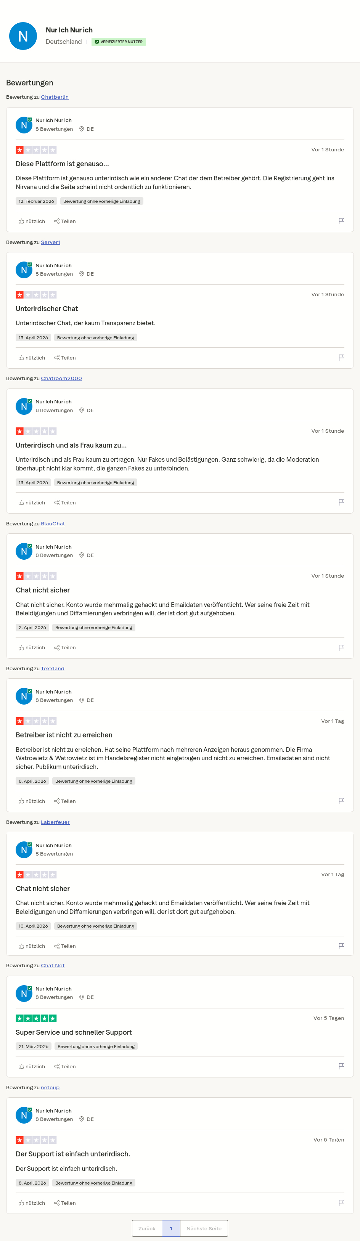Click the location pin next to DE
360x1241 pixels.
point(82,128)
